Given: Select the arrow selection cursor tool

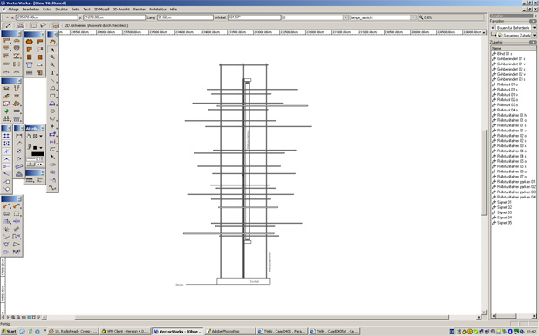Looking at the screenshot, I should [52, 50].
